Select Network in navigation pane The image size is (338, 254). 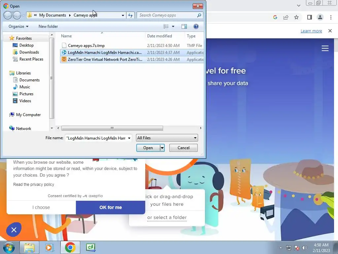[x=23, y=129]
